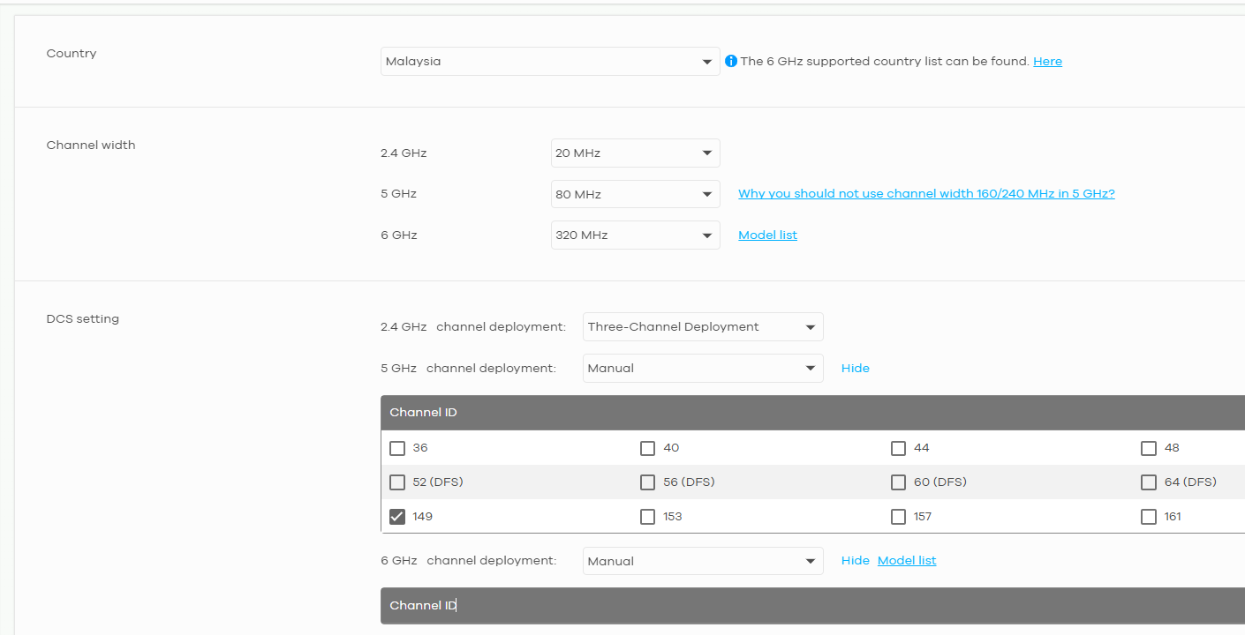Open the 5 GHz channel width dropdown
Screen dimensions: 1245x635
click(x=635, y=194)
